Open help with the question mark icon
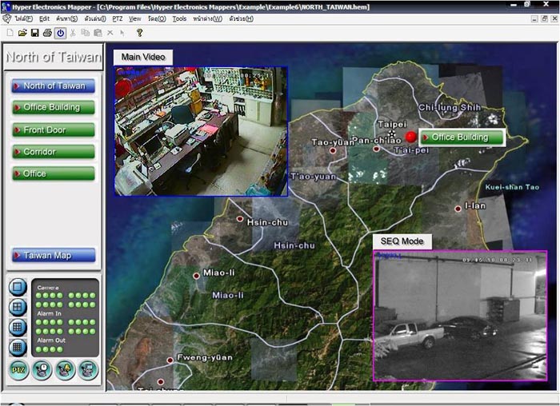 point(140,33)
